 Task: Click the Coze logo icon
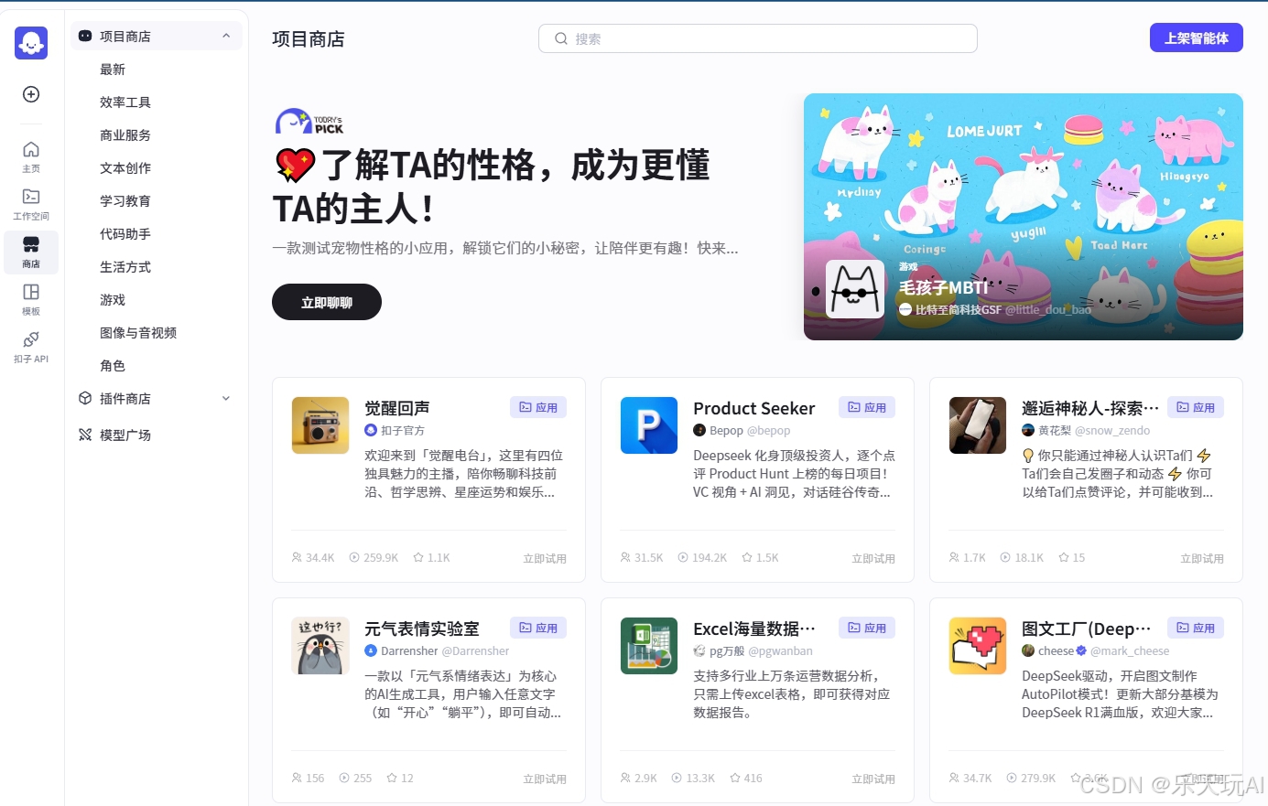(x=31, y=42)
